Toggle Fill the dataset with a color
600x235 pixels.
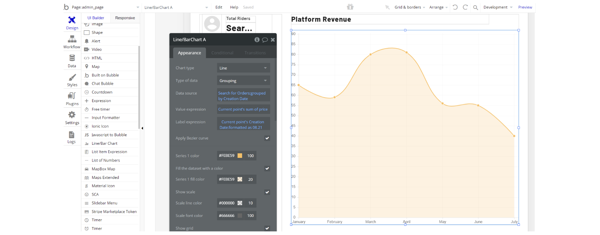coord(267,168)
